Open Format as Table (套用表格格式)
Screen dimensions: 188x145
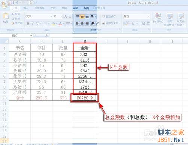170,19
